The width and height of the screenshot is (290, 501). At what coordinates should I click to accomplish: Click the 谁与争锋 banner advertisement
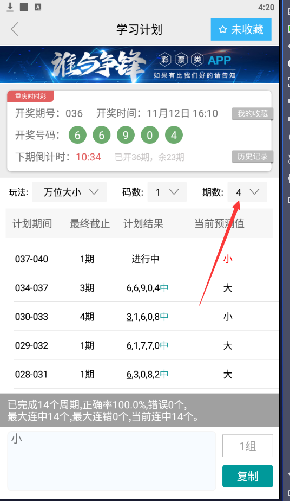(x=140, y=64)
